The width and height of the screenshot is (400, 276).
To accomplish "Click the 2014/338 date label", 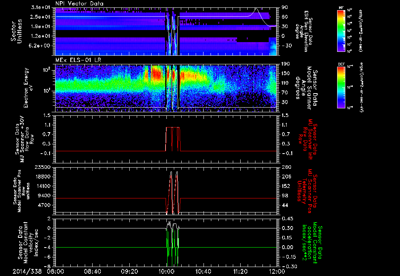I will pyautogui.click(x=27, y=271).
